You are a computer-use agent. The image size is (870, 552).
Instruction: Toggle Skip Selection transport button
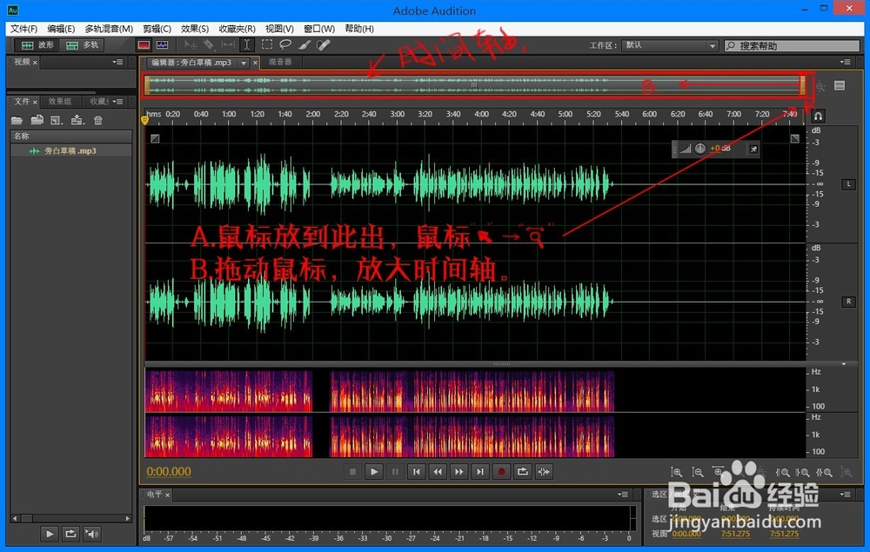(x=545, y=472)
